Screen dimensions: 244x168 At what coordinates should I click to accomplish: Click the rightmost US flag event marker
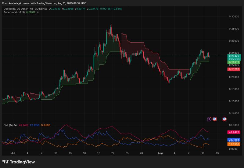point(224,119)
